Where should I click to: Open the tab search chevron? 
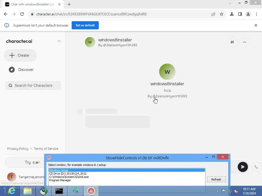tap(230, 3)
